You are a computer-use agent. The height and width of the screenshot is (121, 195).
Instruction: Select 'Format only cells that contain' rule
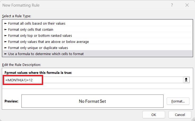click(x=97, y=29)
